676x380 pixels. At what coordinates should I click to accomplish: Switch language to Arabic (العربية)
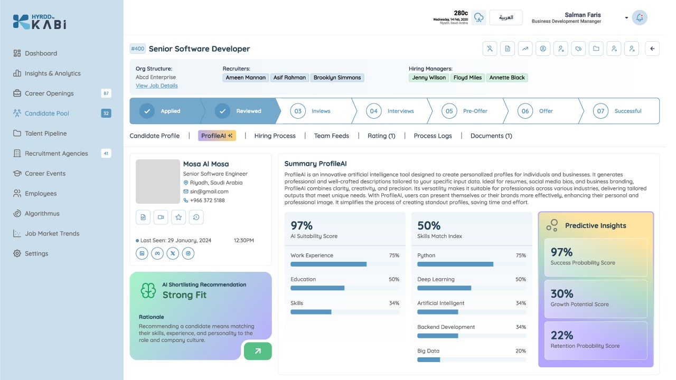(506, 17)
